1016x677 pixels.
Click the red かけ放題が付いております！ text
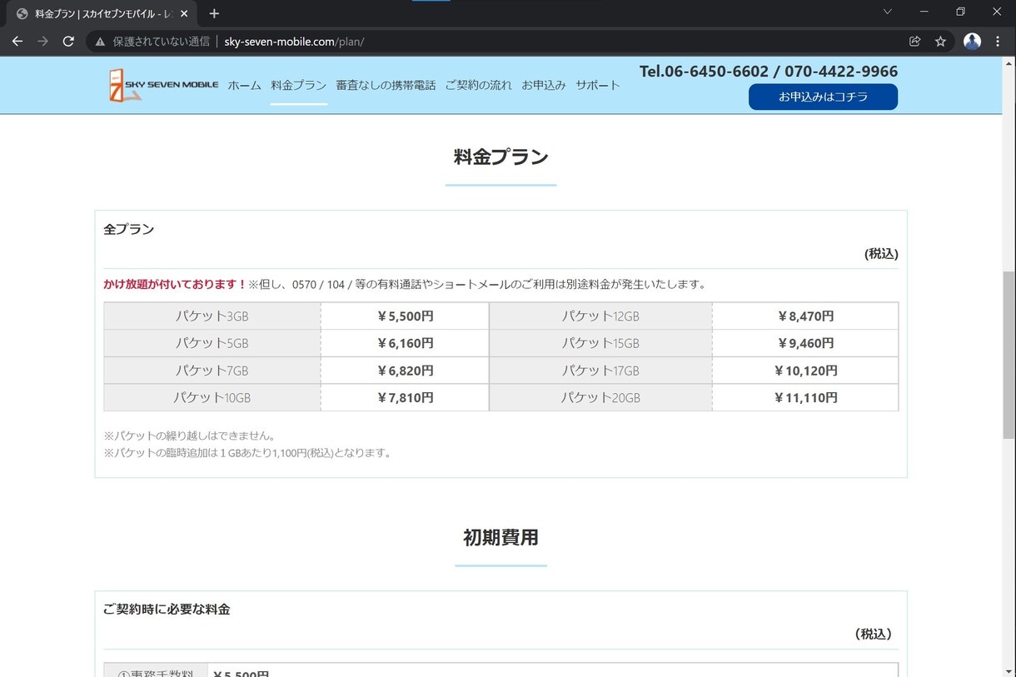175,284
